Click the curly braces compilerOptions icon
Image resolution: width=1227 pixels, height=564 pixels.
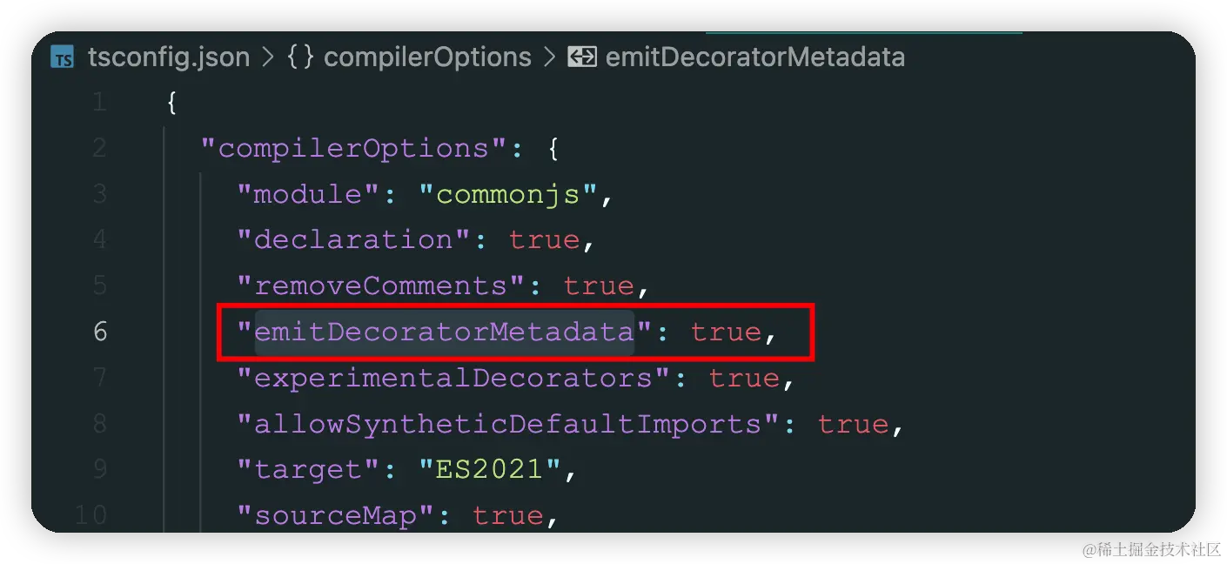[300, 57]
